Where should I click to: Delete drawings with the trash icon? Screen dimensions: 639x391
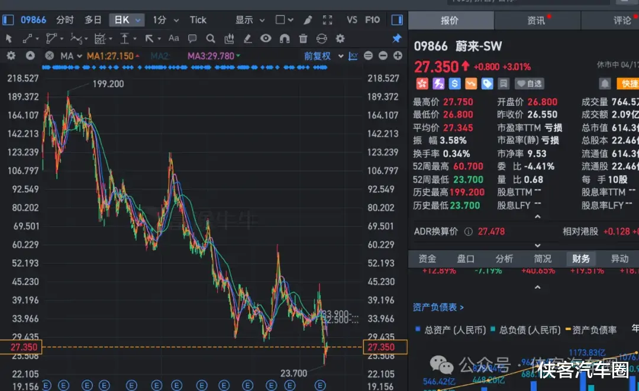[303, 38]
